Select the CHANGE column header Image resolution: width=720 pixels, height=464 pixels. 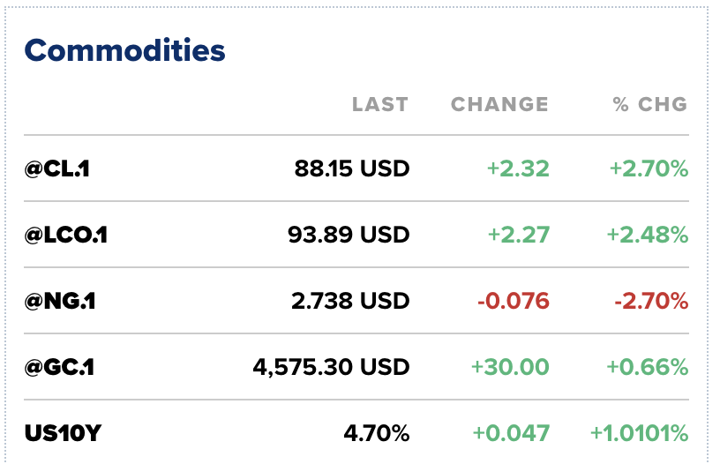point(499,104)
